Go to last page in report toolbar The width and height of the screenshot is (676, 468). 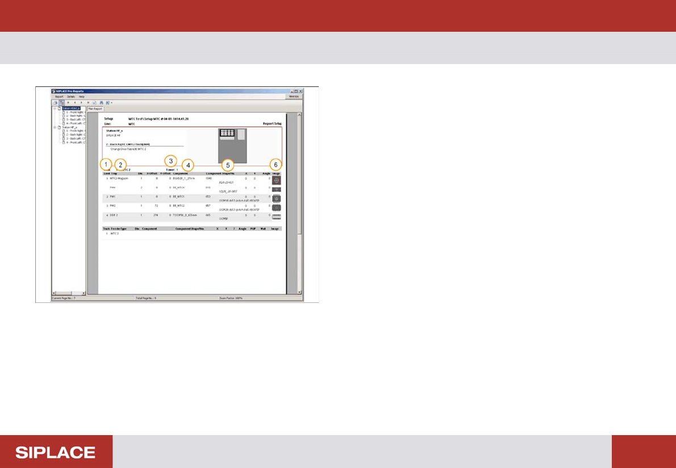click(89, 103)
